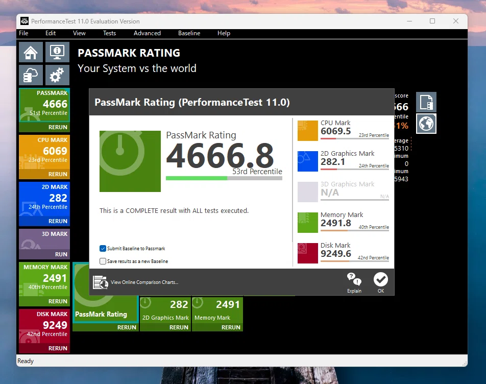Click the 2D Graphics Mark 282.1 value

click(332, 162)
